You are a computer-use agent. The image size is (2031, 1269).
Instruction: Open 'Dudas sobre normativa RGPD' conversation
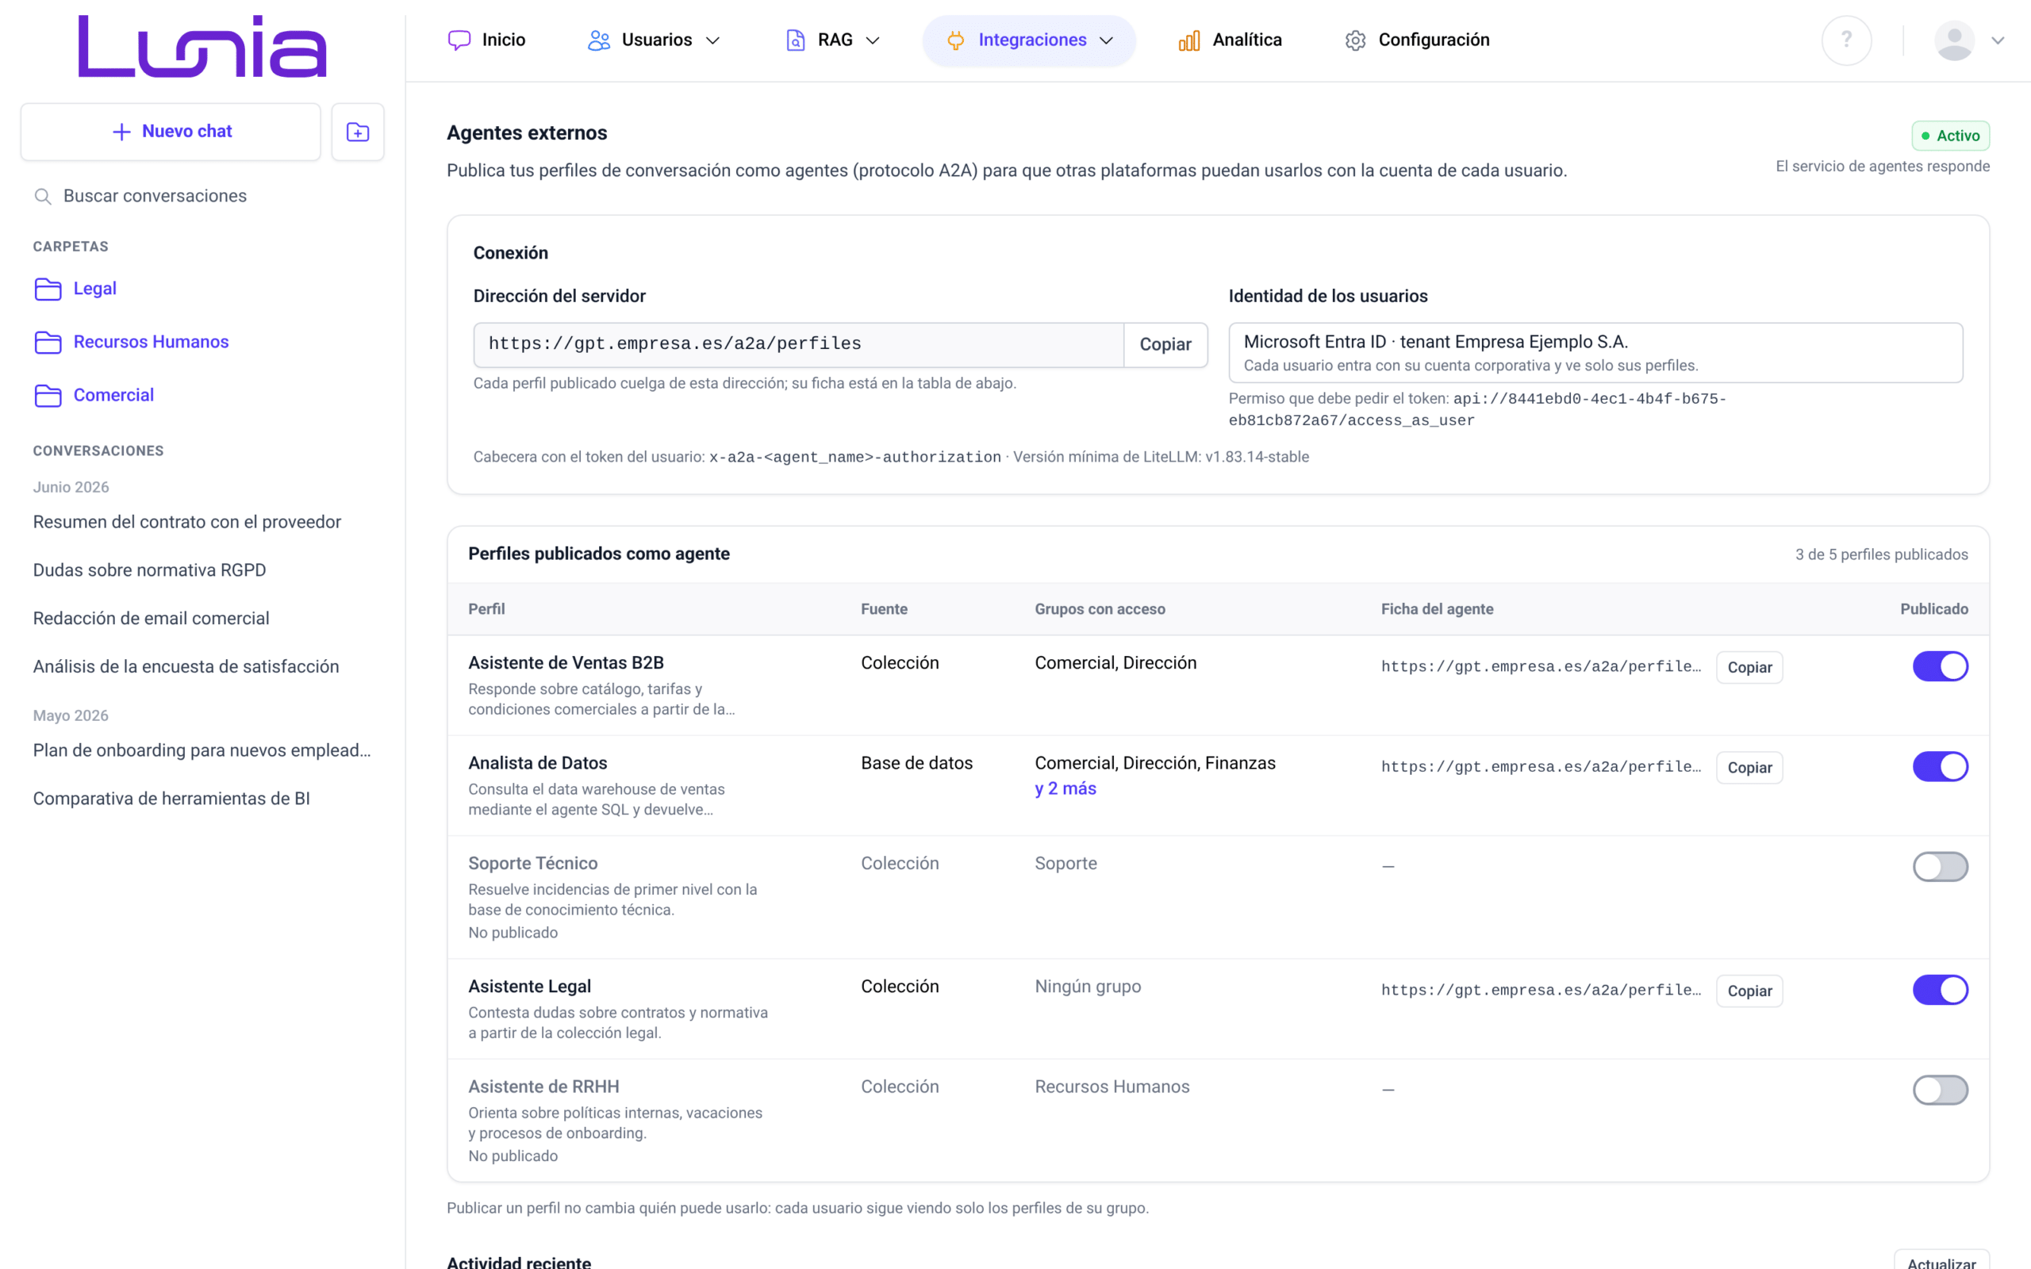pyautogui.click(x=149, y=570)
